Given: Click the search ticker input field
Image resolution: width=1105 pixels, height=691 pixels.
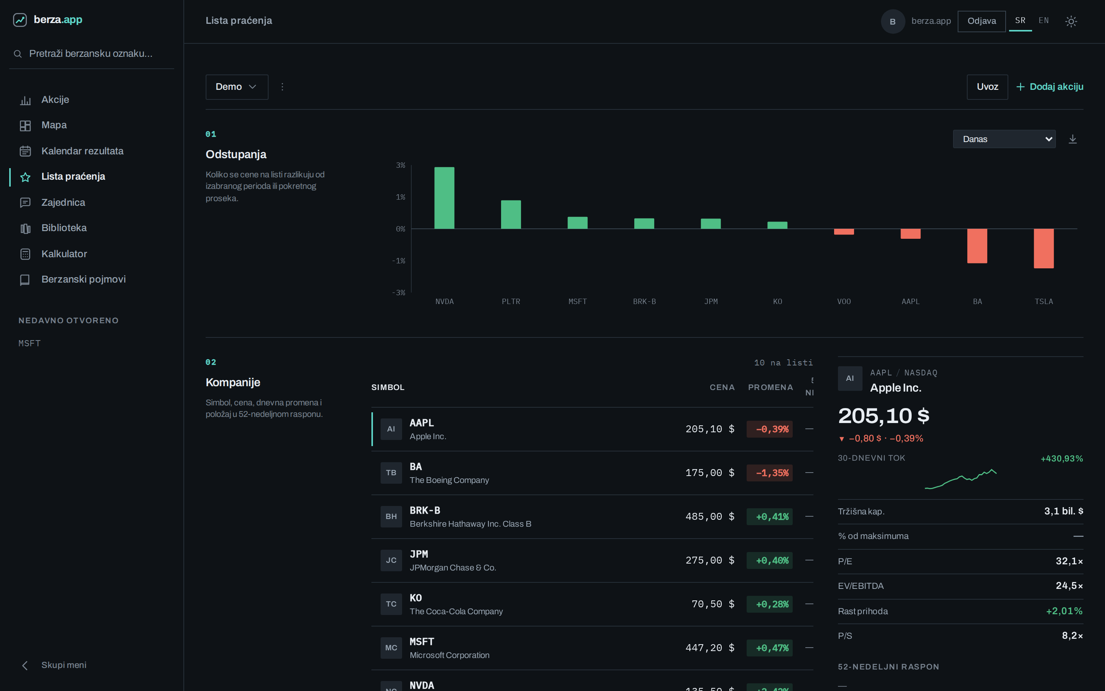Looking at the screenshot, I should (91, 53).
